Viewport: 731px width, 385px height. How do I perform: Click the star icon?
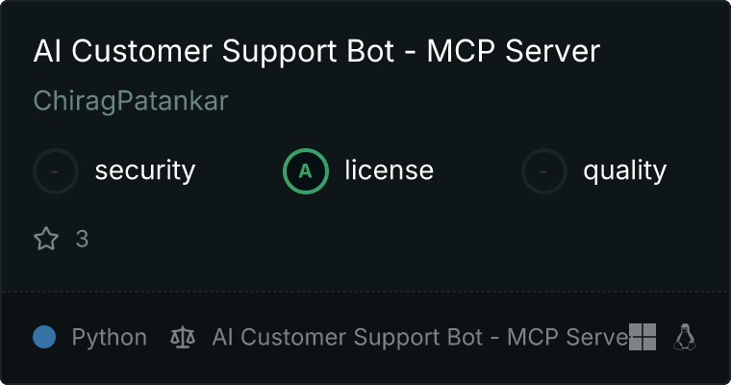click(46, 239)
